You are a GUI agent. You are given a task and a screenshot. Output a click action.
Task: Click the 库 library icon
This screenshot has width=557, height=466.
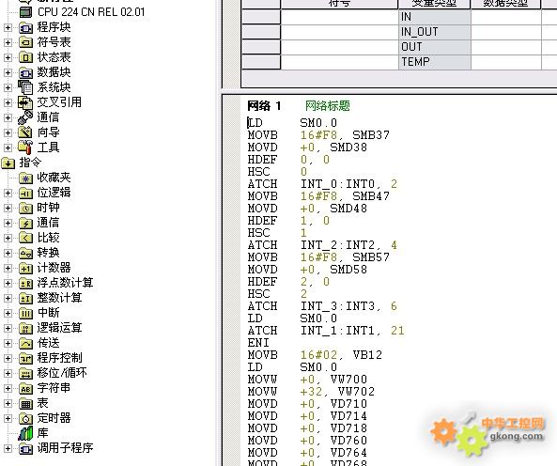(25, 433)
